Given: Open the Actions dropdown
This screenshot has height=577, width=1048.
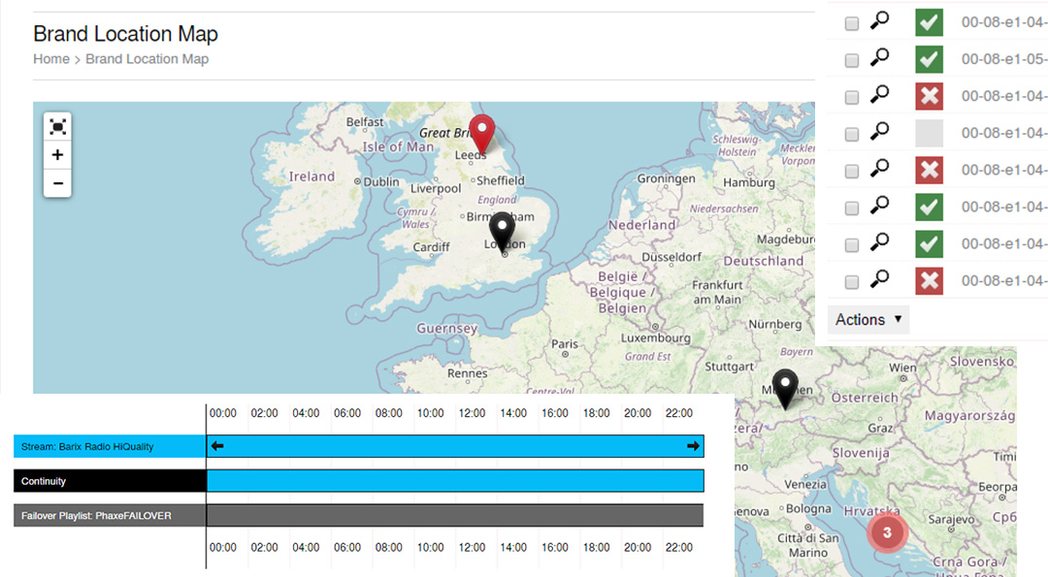Looking at the screenshot, I should click(868, 319).
